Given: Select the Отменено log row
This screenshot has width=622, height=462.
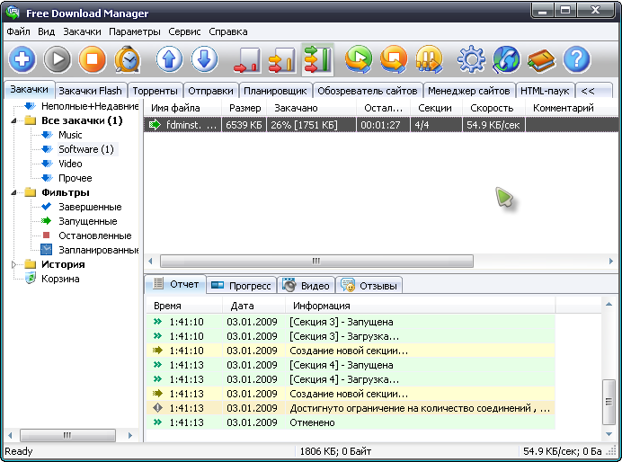Looking at the screenshot, I should [x=351, y=422].
